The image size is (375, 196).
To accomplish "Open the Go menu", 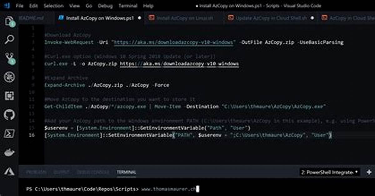I will coord(89,6).
